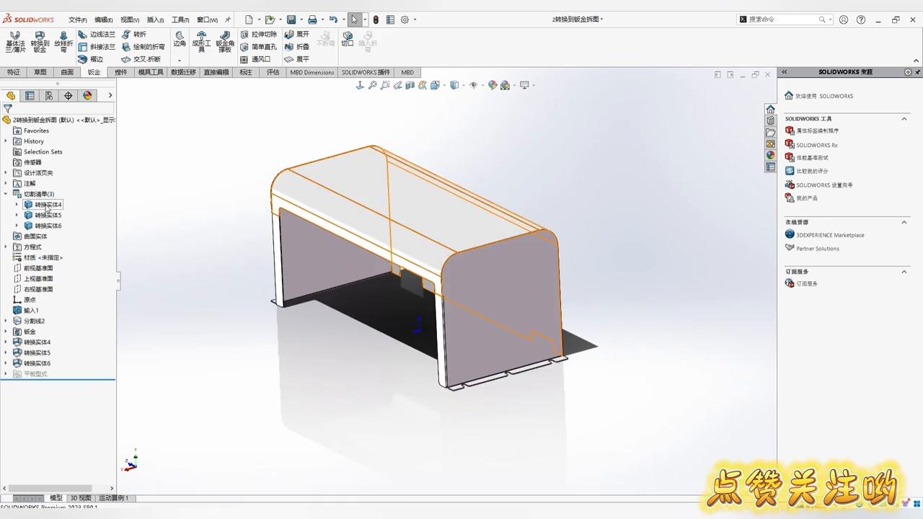Click the 交叉-折断 cross break tool

[x=141, y=59]
